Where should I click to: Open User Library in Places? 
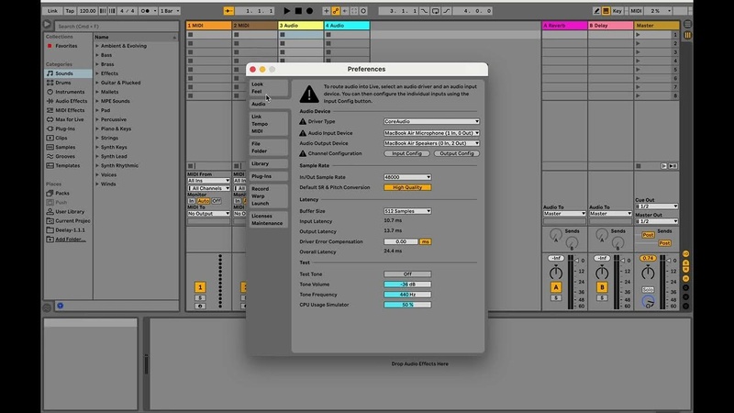coord(70,212)
